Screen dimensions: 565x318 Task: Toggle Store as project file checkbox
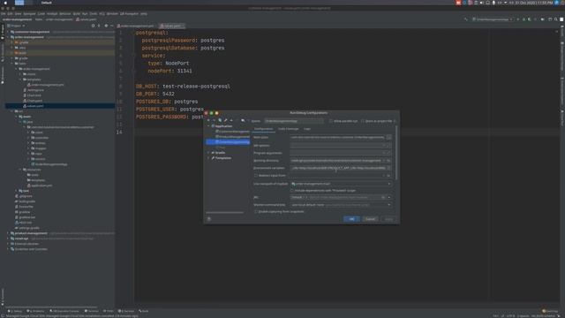[363, 121]
